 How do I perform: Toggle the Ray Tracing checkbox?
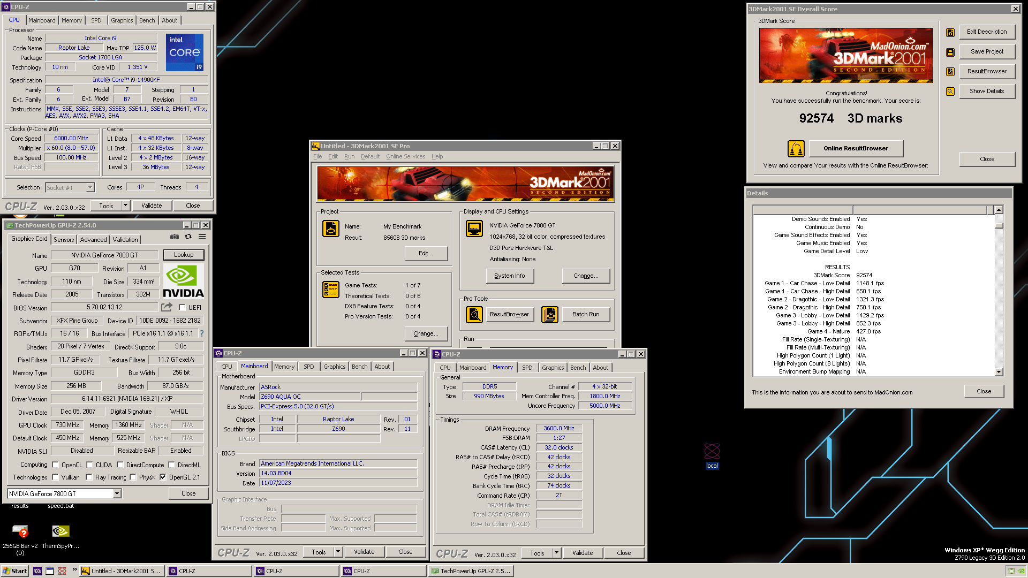coord(89,477)
